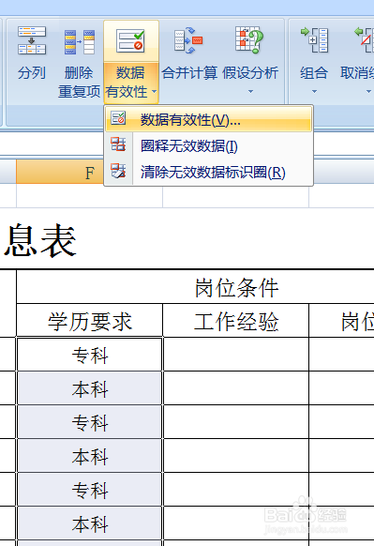Choose 圈释无效数据(I) from the menu

coord(208,145)
